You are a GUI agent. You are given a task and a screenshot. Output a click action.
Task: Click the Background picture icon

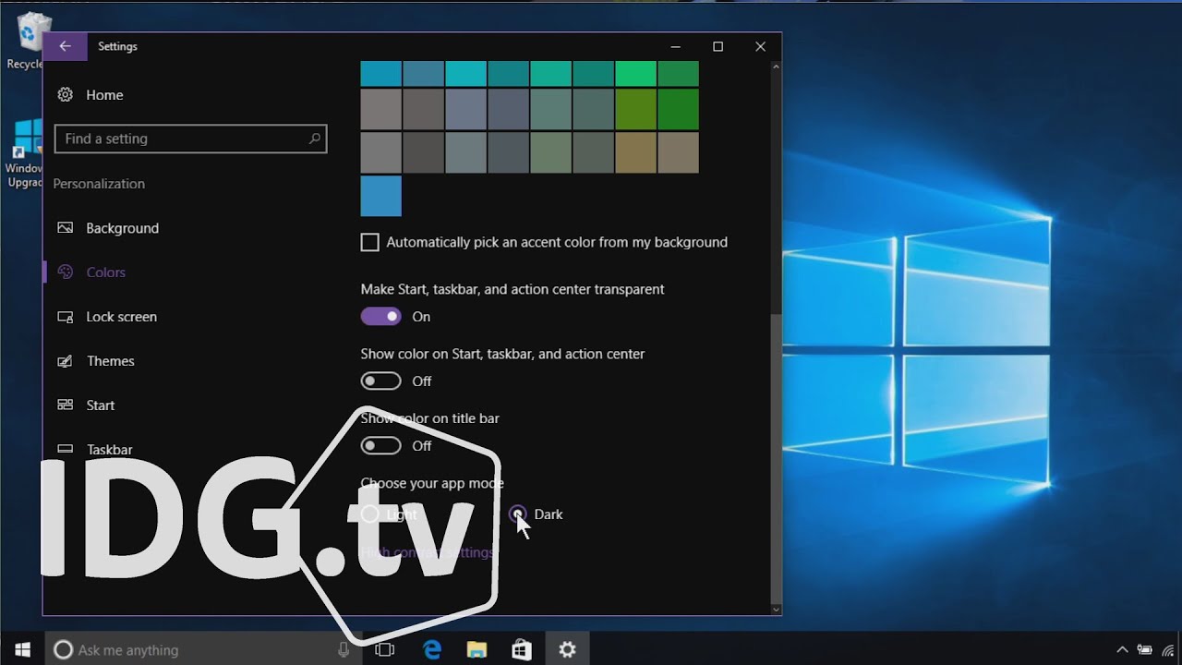coord(65,227)
